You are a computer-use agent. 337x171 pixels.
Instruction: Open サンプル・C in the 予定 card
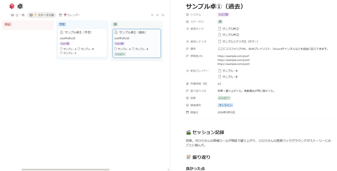68,53
